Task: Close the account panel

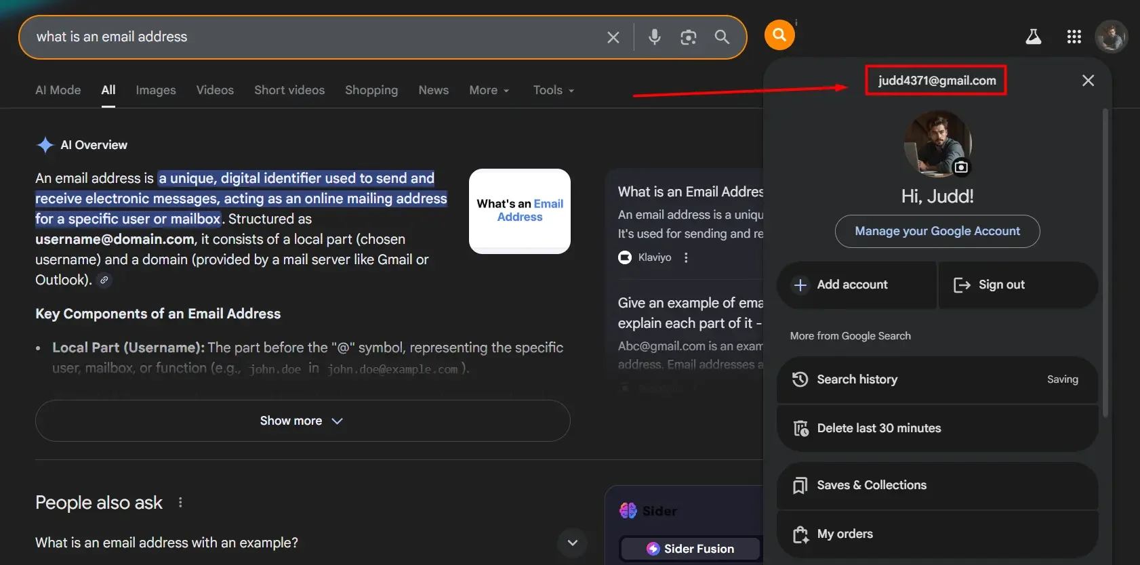Action: [x=1088, y=81]
